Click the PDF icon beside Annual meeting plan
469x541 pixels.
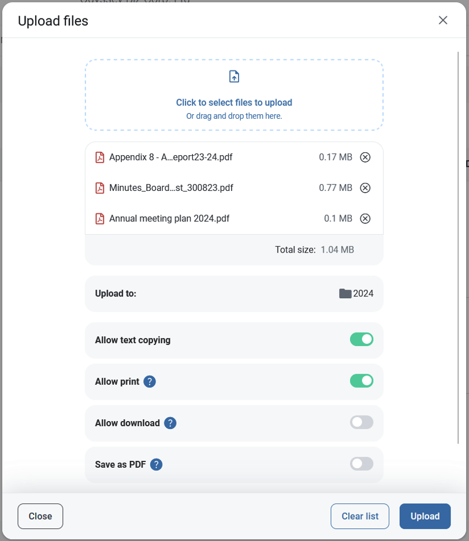[x=100, y=219]
